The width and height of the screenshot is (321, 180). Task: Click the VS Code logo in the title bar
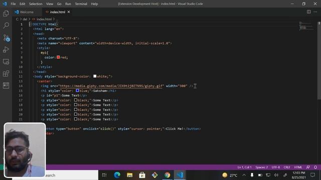(x=5, y=3)
